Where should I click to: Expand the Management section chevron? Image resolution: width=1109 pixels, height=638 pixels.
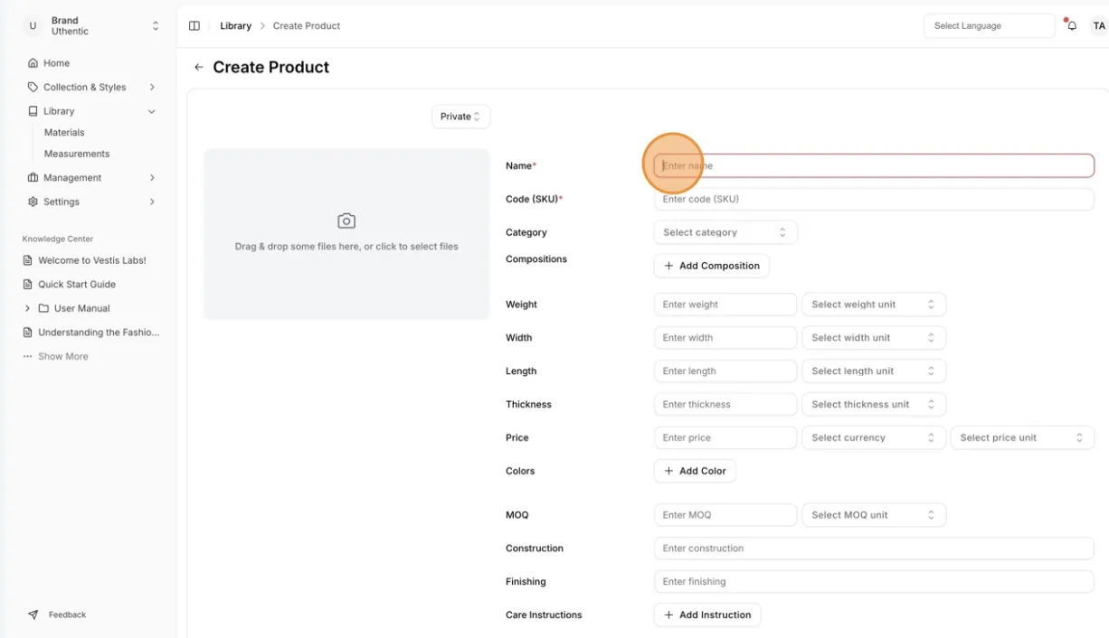tap(152, 178)
